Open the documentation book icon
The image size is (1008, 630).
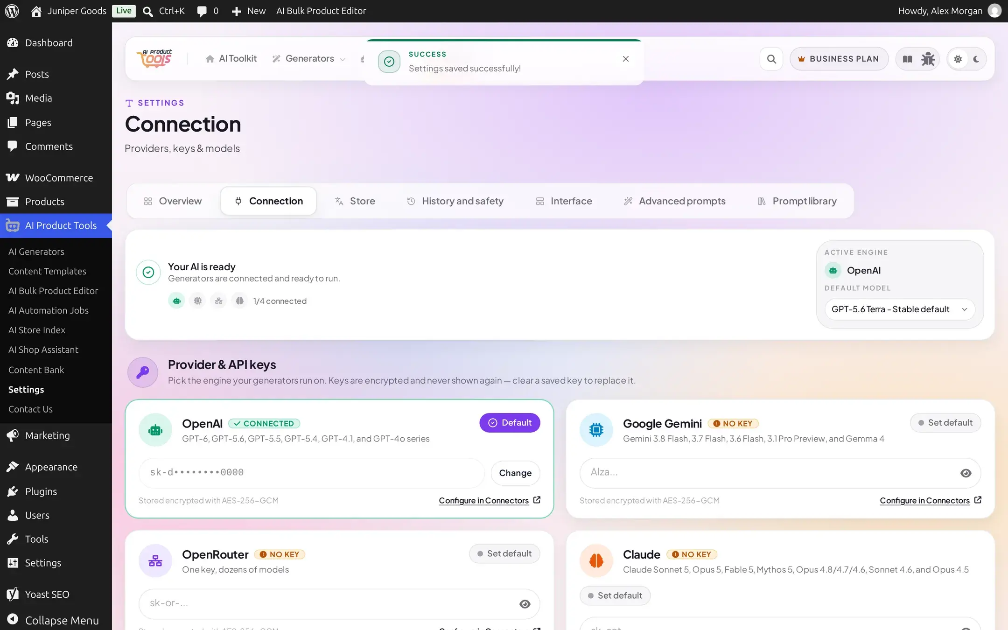[907, 59]
